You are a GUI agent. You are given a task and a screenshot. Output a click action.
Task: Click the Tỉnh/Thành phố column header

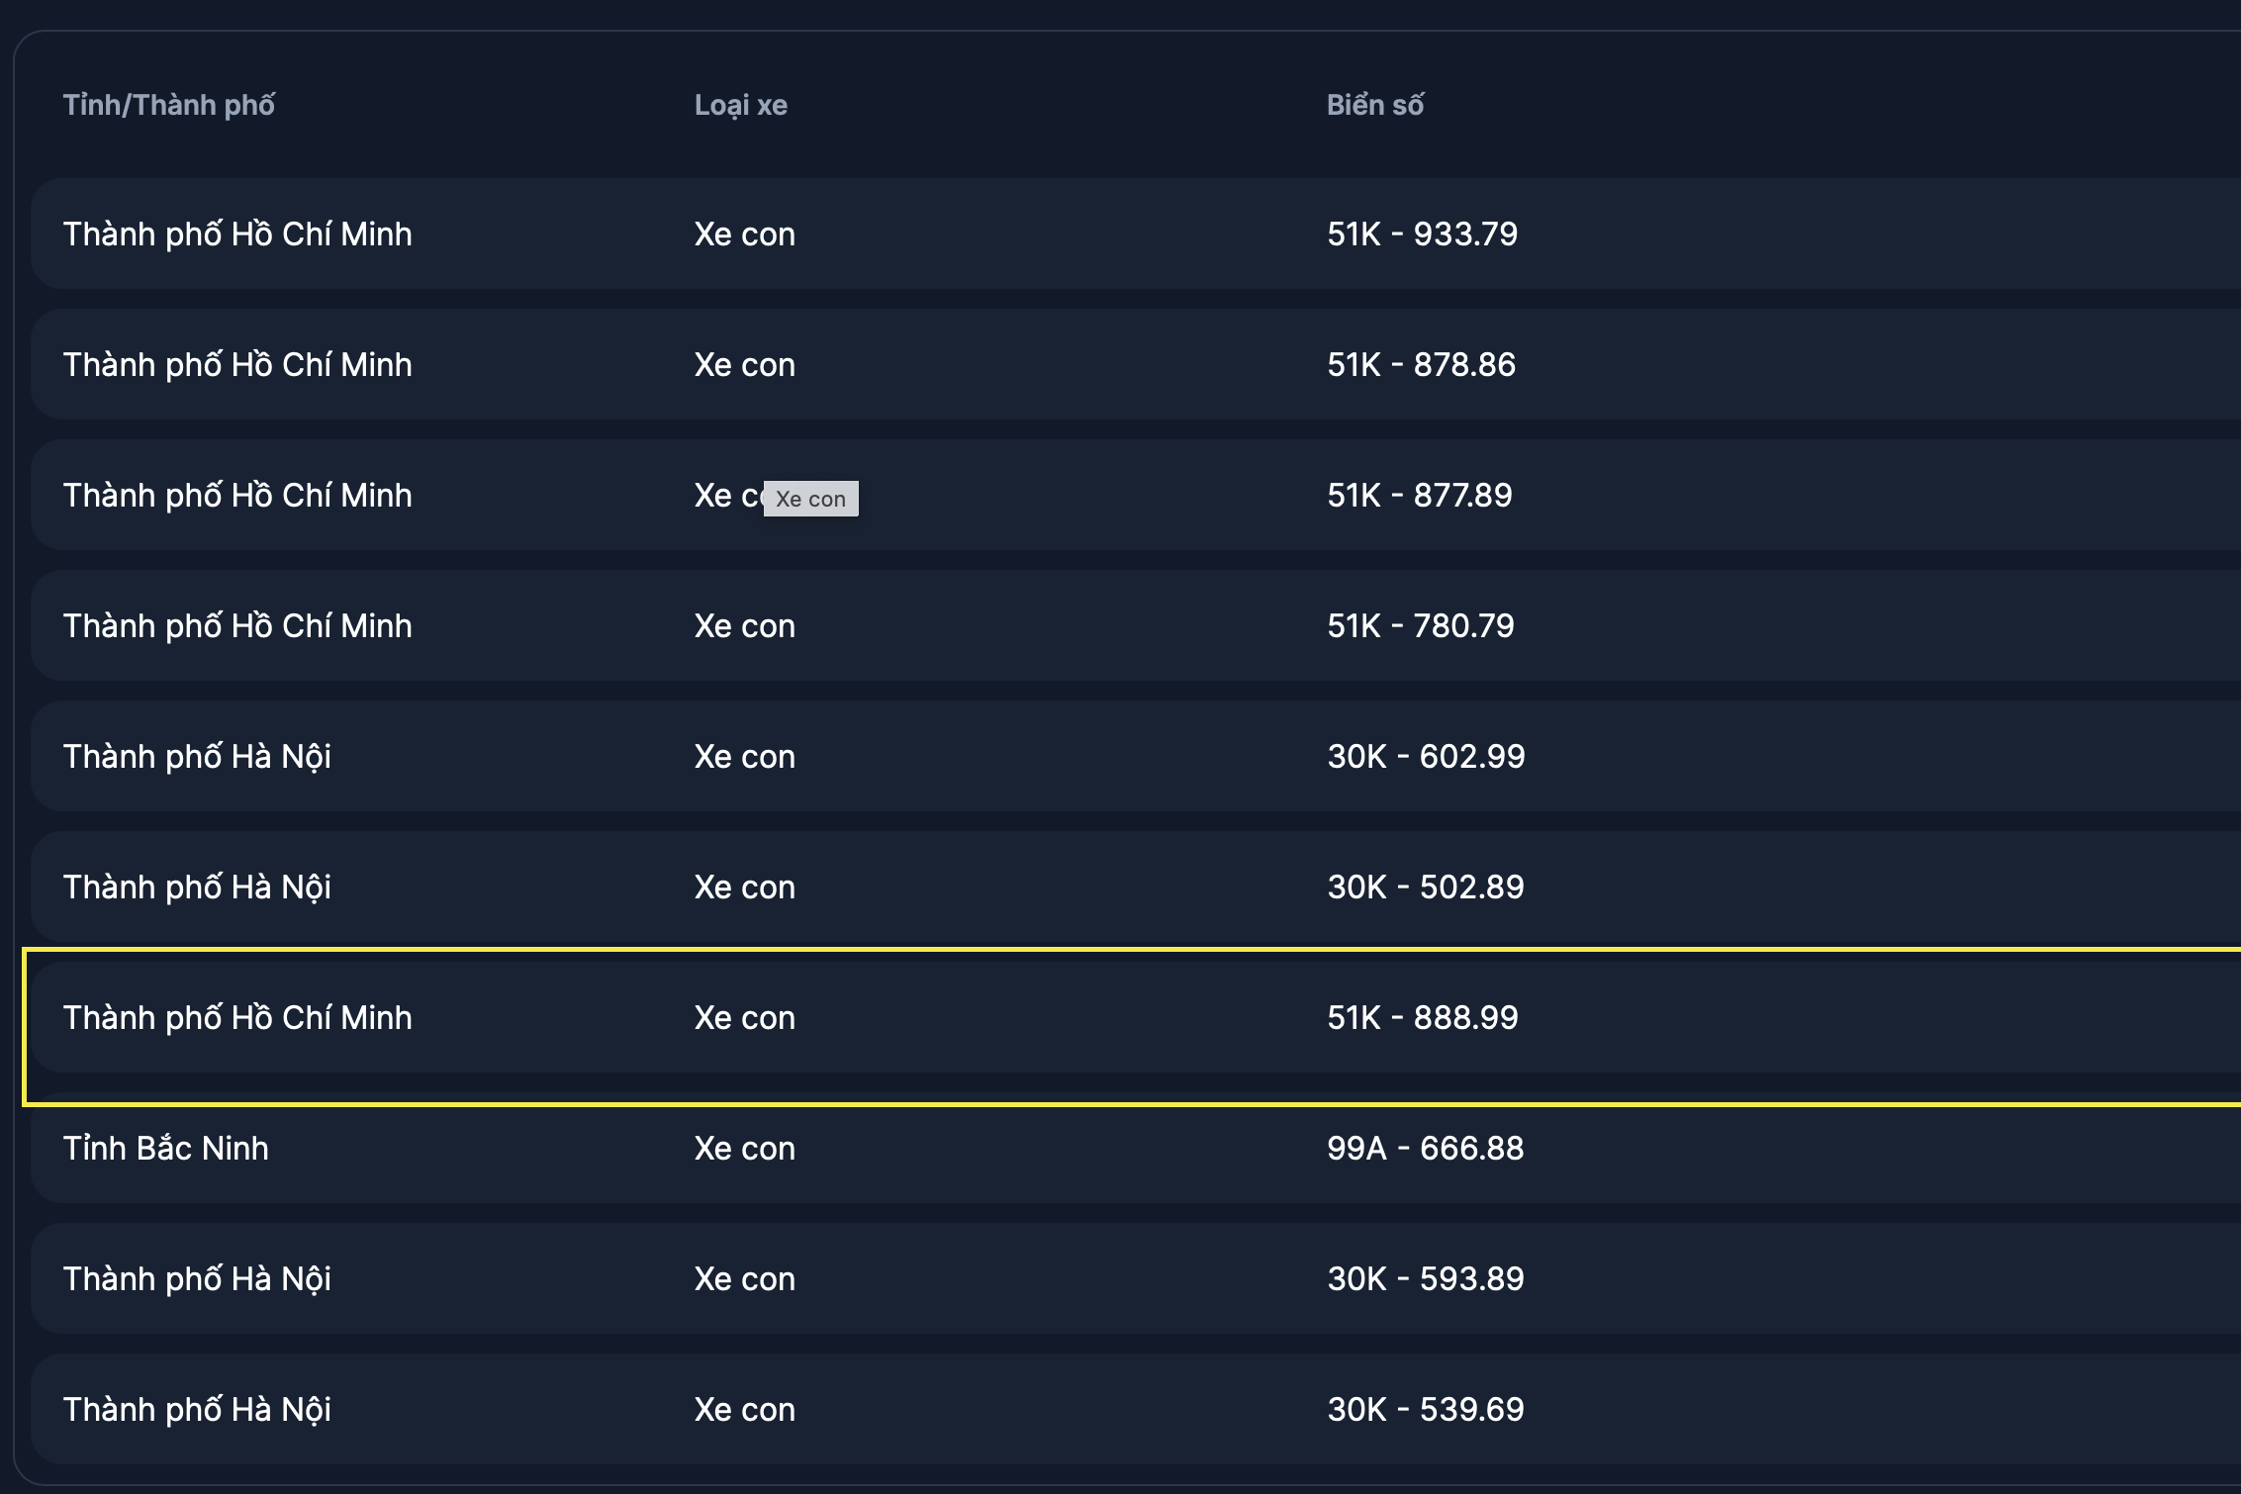pyautogui.click(x=169, y=105)
